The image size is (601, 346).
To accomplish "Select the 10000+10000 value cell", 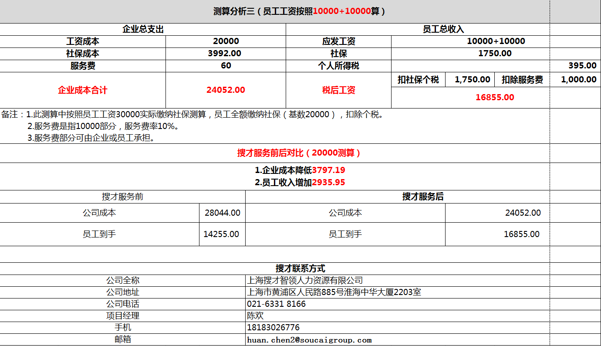I will pos(496,41).
